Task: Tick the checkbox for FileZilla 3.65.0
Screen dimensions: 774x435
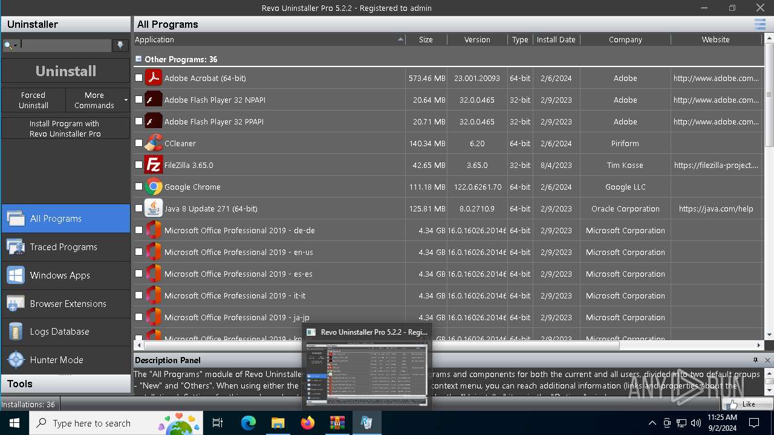Action: (x=138, y=165)
